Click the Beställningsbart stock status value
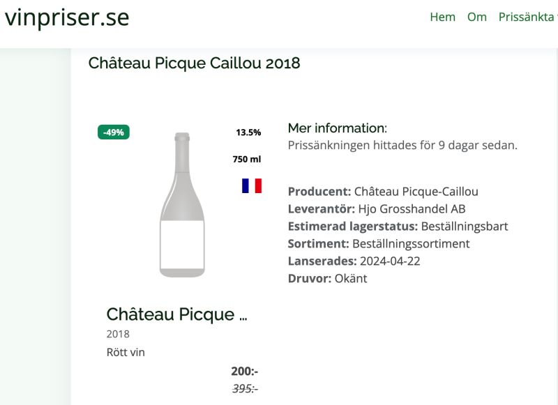 click(465, 227)
